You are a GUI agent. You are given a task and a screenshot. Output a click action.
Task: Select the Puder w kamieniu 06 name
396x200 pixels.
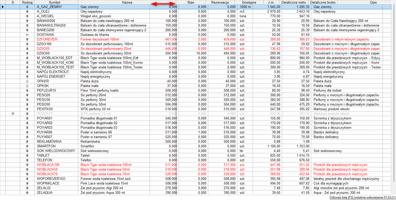(x=96, y=132)
